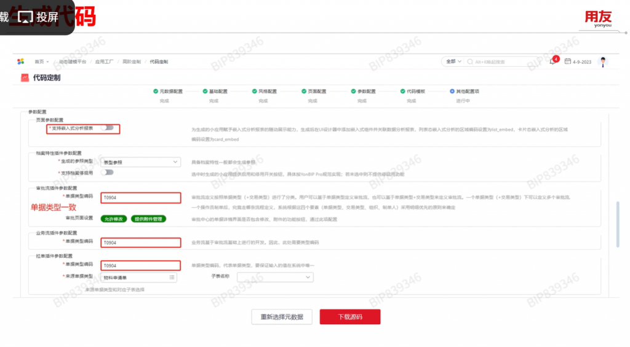Expand the 全部 search scope dropdown
The width and height of the screenshot is (630, 347).
point(453,61)
